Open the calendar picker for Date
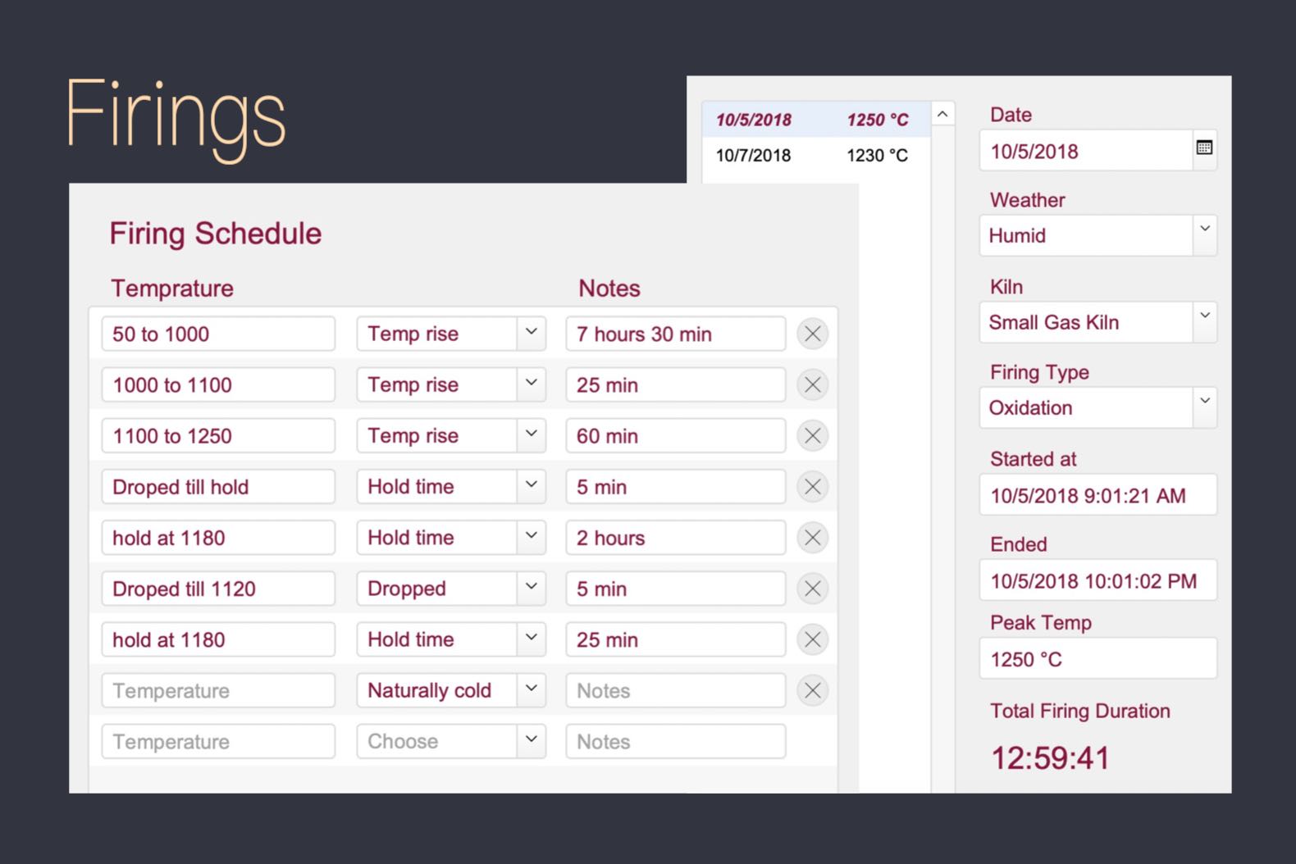This screenshot has width=1296, height=864. click(x=1204, y=148)
